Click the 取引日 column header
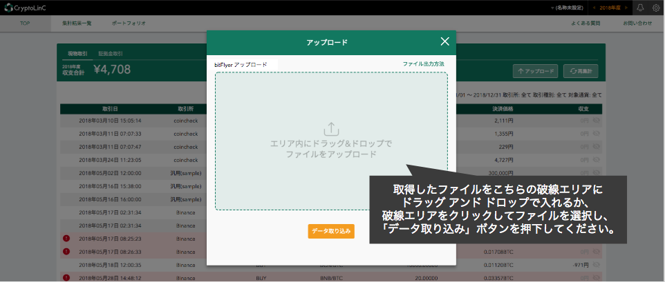 110,109
